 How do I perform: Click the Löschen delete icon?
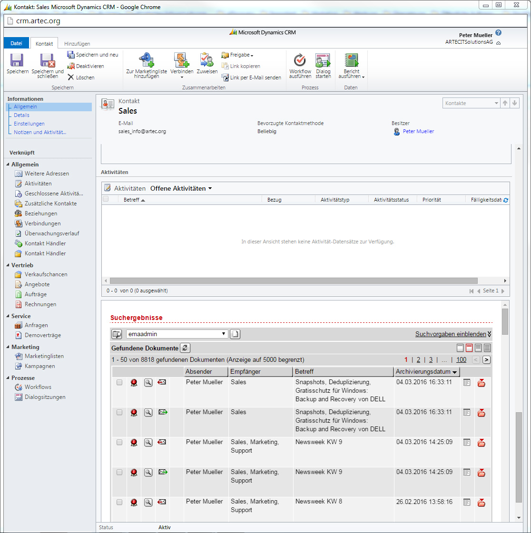71,78
